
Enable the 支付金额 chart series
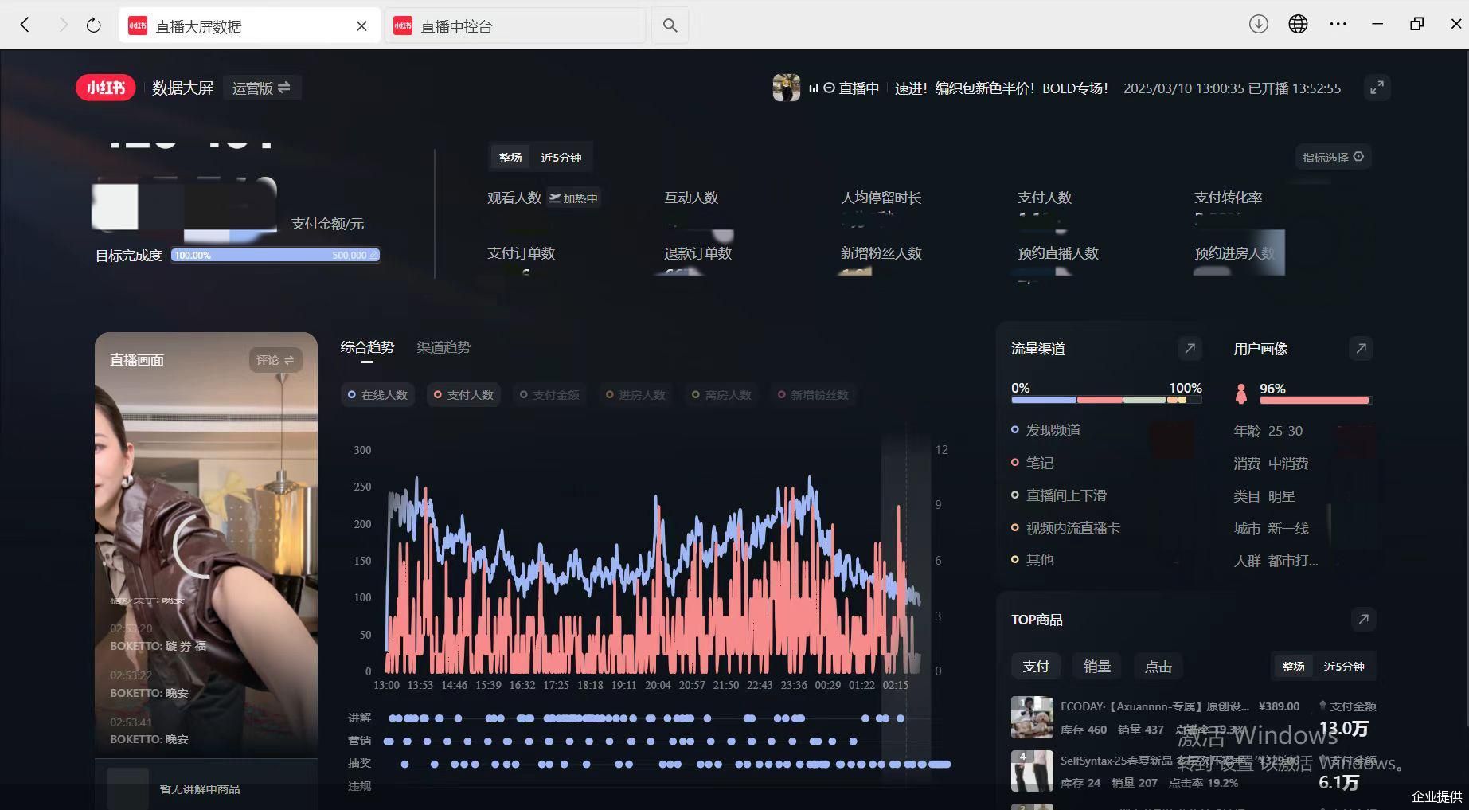(549, 395)
